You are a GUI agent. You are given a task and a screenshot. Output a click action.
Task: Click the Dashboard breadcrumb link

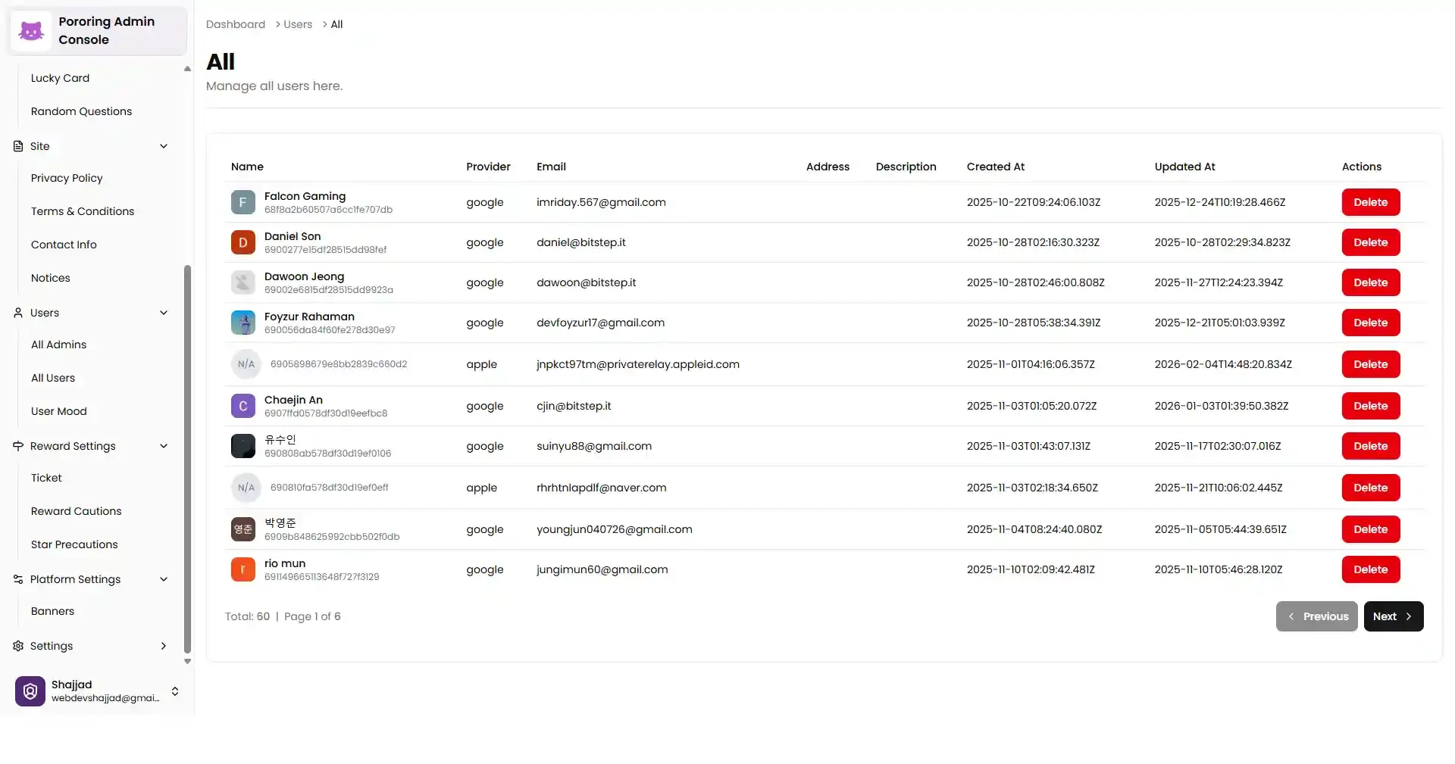pyautogui.click(x=236, y=24)
